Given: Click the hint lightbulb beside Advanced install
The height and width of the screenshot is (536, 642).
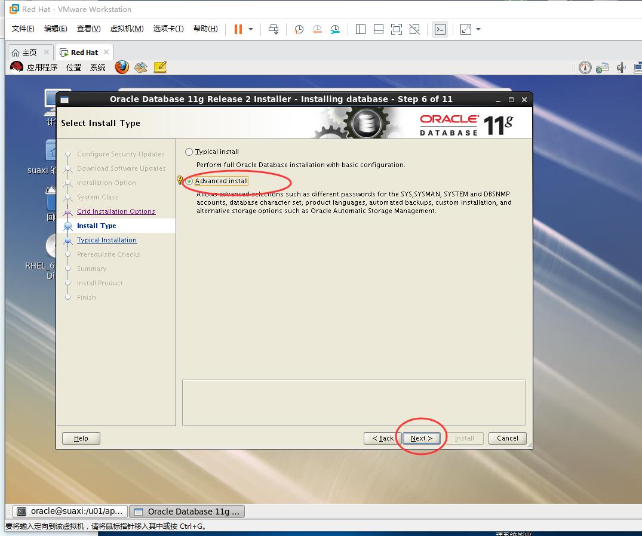Looking at the screenshot, I should click(180, 180).
